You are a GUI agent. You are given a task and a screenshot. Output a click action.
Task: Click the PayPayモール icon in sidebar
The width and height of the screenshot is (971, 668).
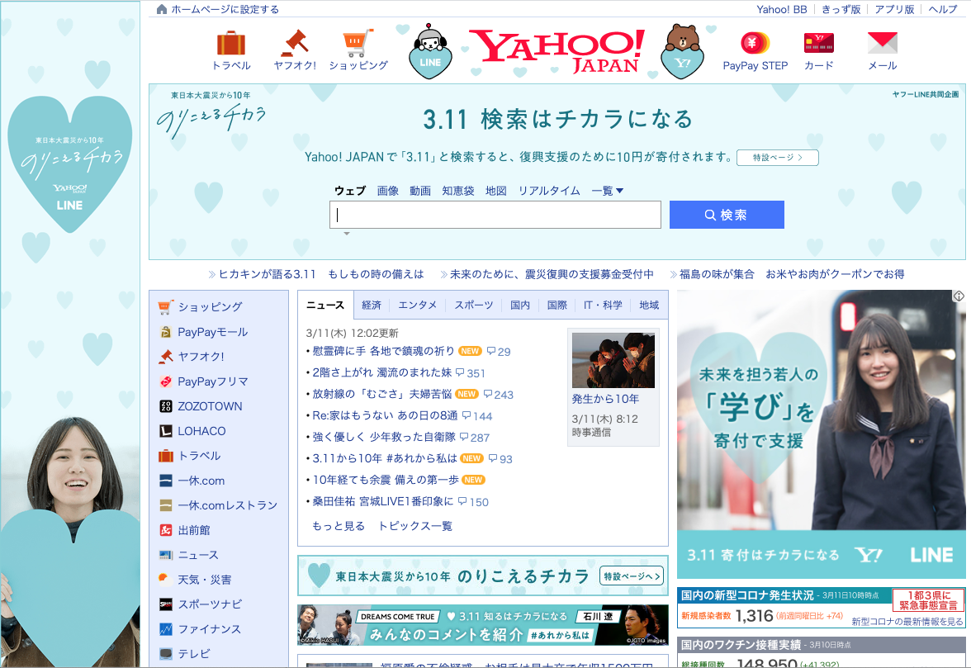[x=165, y=332]
